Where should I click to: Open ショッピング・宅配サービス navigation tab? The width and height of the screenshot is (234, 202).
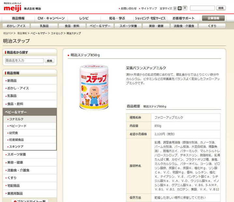(x=150, y=18)
